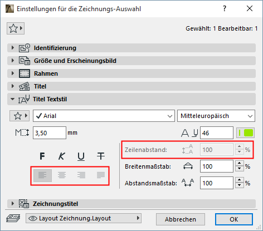
Task: Toggle italic (K) text formatting
Action: (62, 156)
